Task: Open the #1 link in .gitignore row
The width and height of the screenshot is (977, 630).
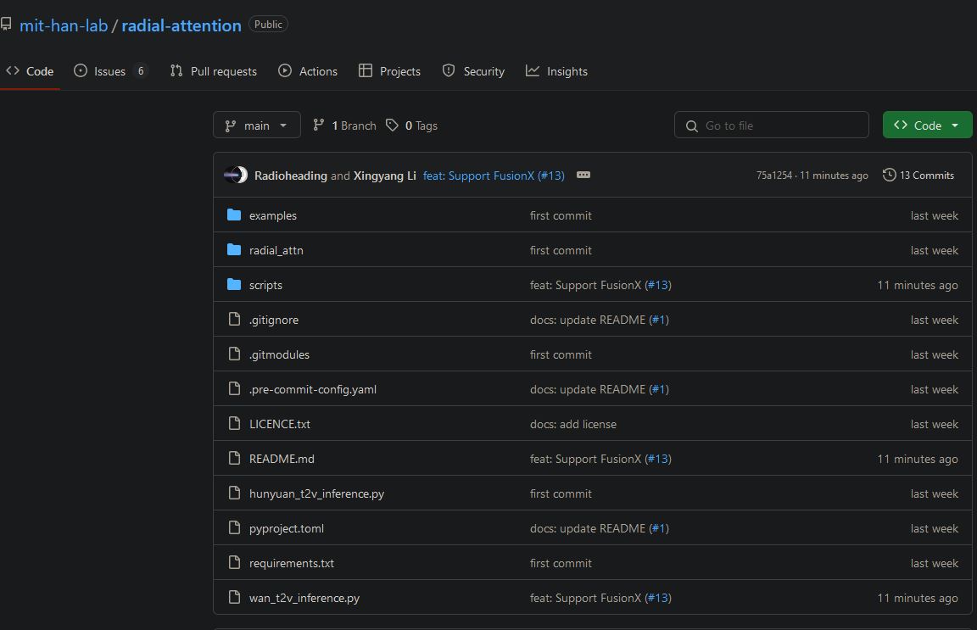Action: click(659, 320)
